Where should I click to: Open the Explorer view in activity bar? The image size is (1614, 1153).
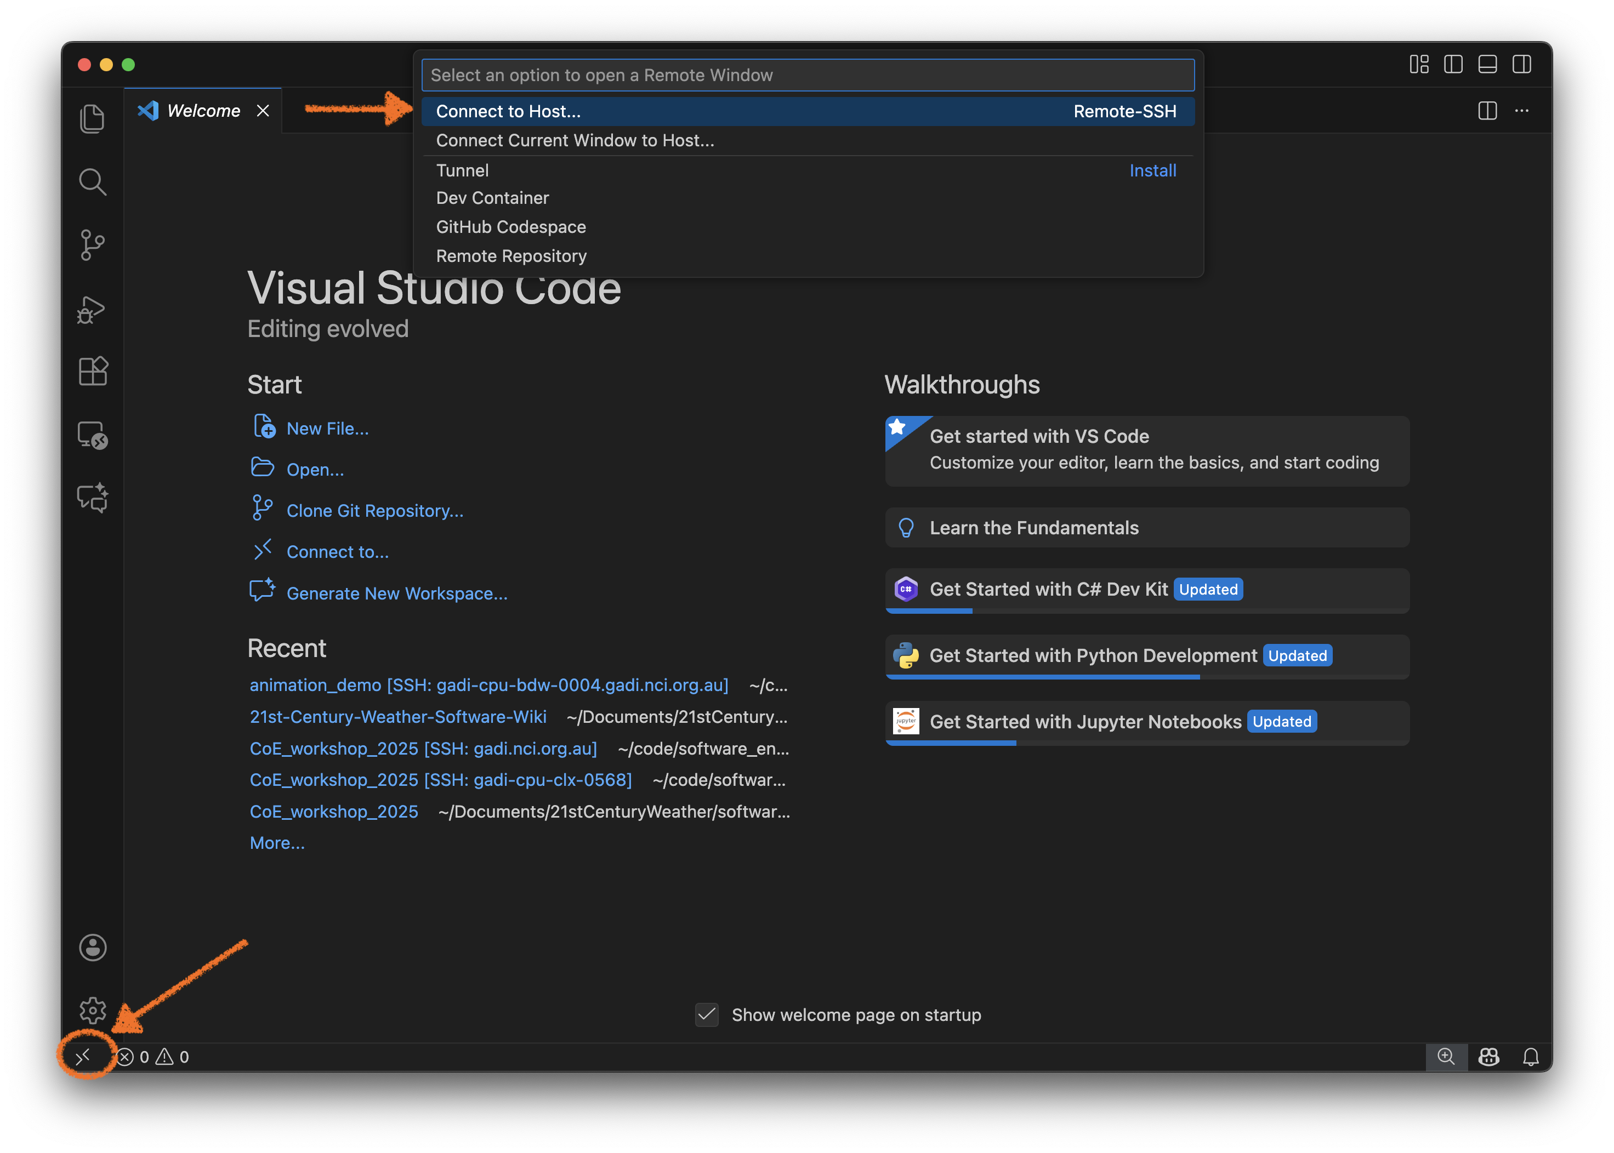point(92,118)
